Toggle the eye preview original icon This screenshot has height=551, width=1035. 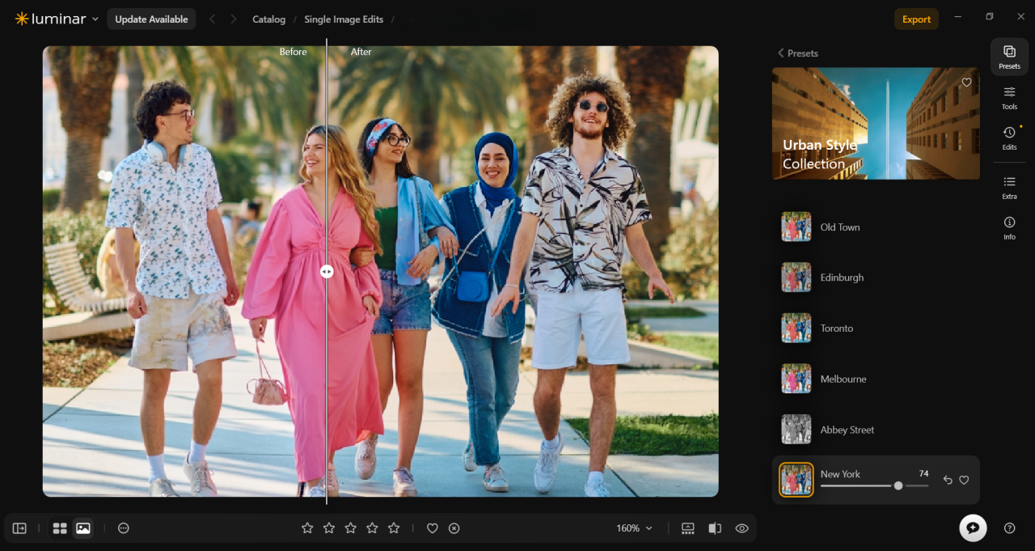coord(741,528)
